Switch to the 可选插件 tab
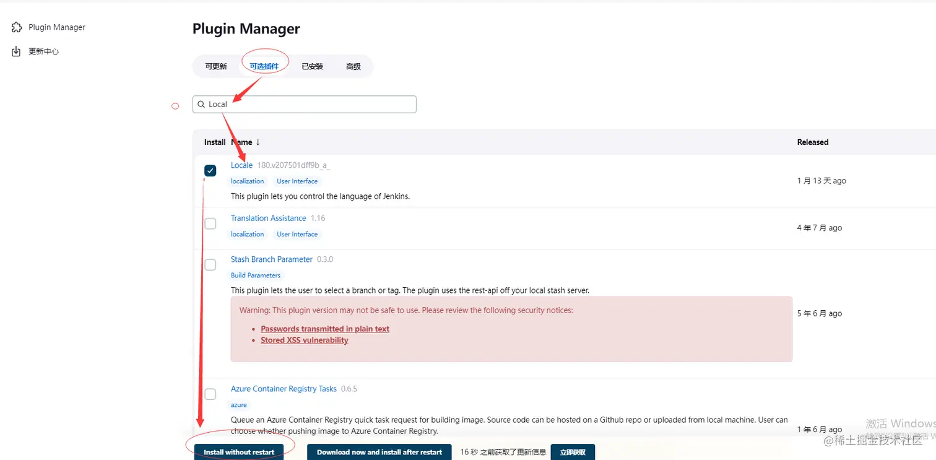936x460 pixels. coord(264,66)
